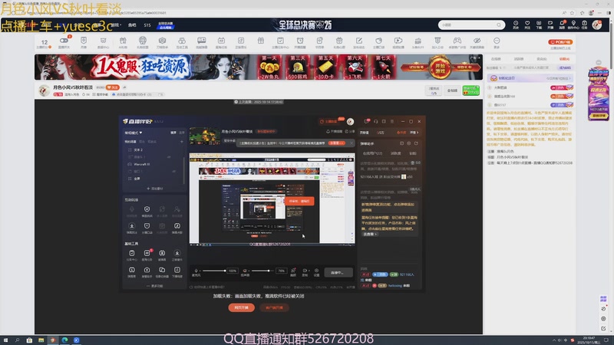The height and width of the screenshot is (345, 614).
Task: Adjust the microphone volume slider
Action: tap(214, 271)
